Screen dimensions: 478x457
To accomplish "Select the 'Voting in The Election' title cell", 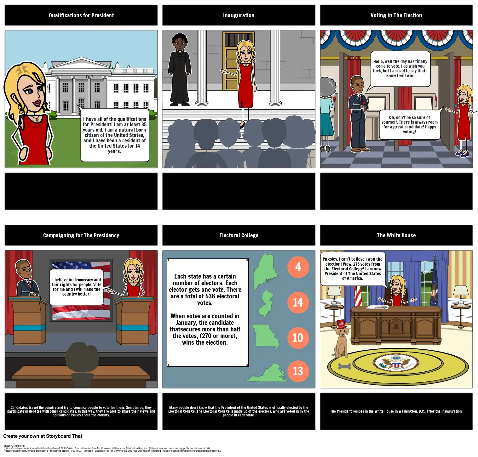I will click(x=396, y=15).
